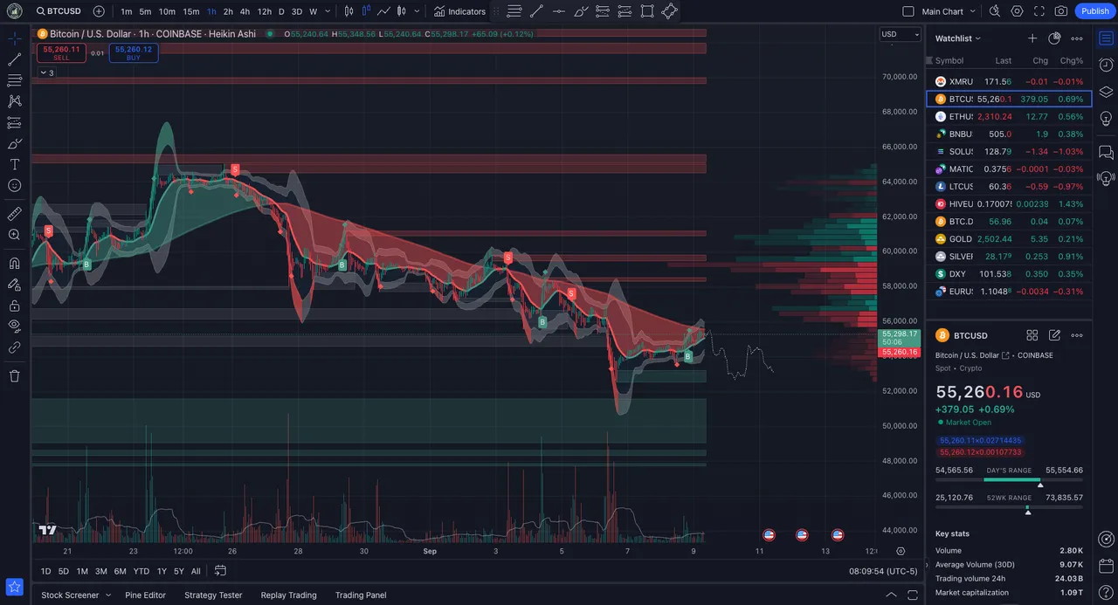Open the Alerts panel clock icon
This screenshot has width=1118, height=605.
[x=1106, y=65]
